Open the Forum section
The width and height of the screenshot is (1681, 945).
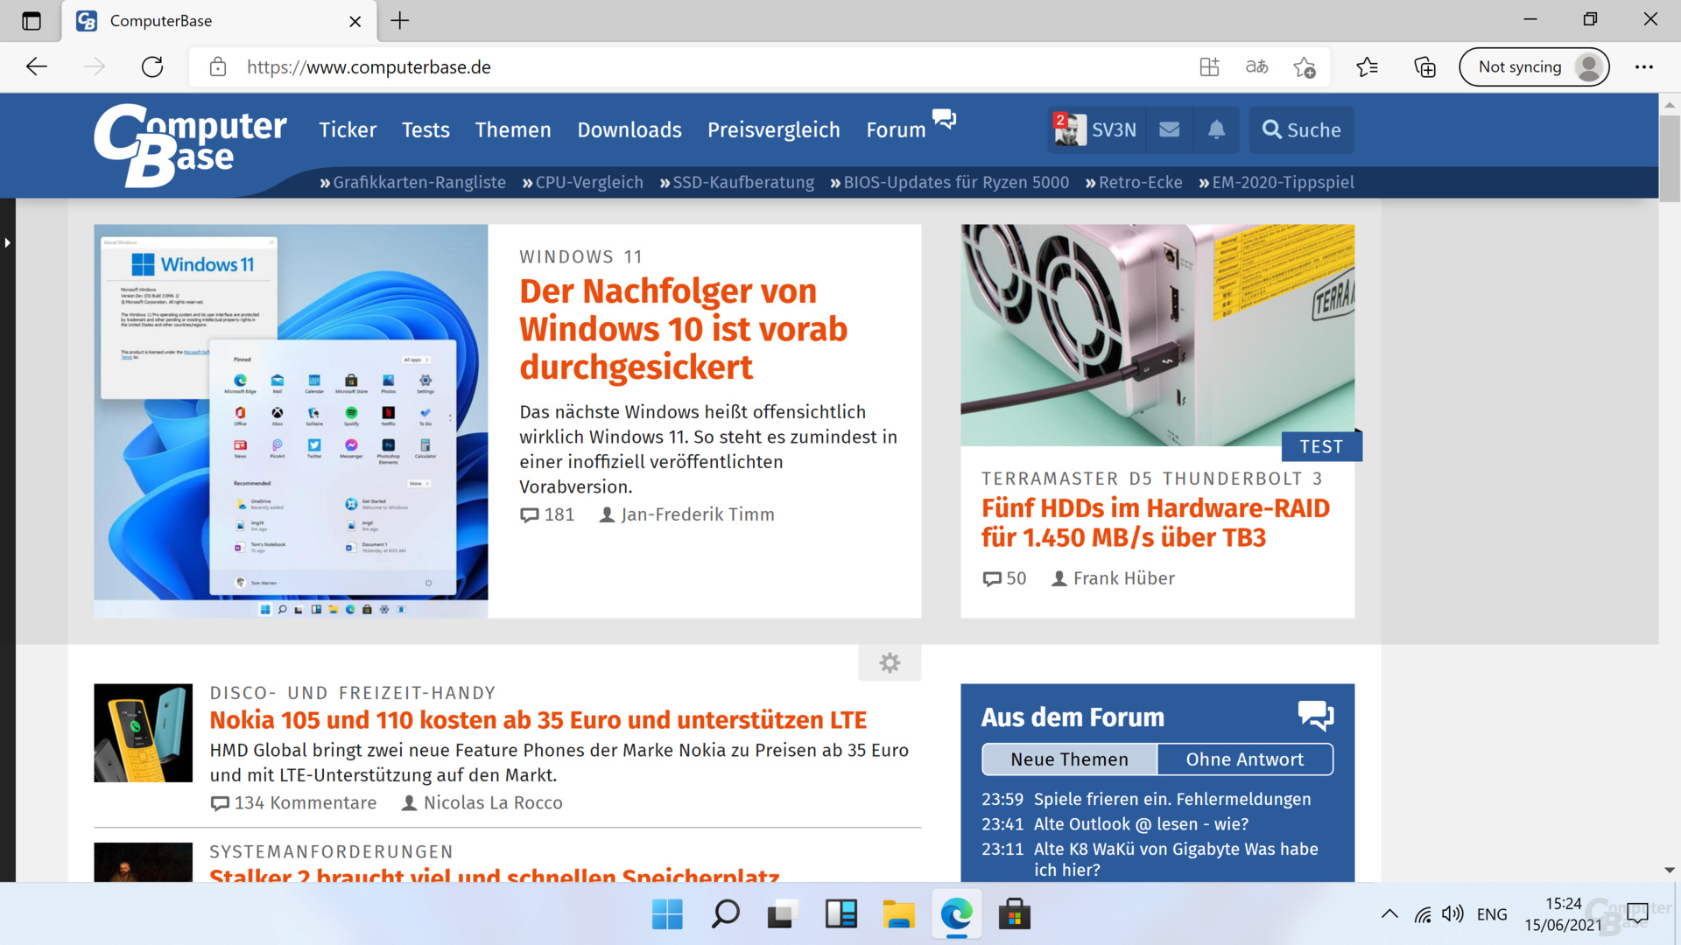[896, 129]
